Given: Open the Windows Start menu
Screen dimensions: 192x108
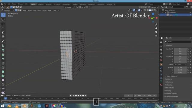Looking at the screenshot, I should (2, 106).
